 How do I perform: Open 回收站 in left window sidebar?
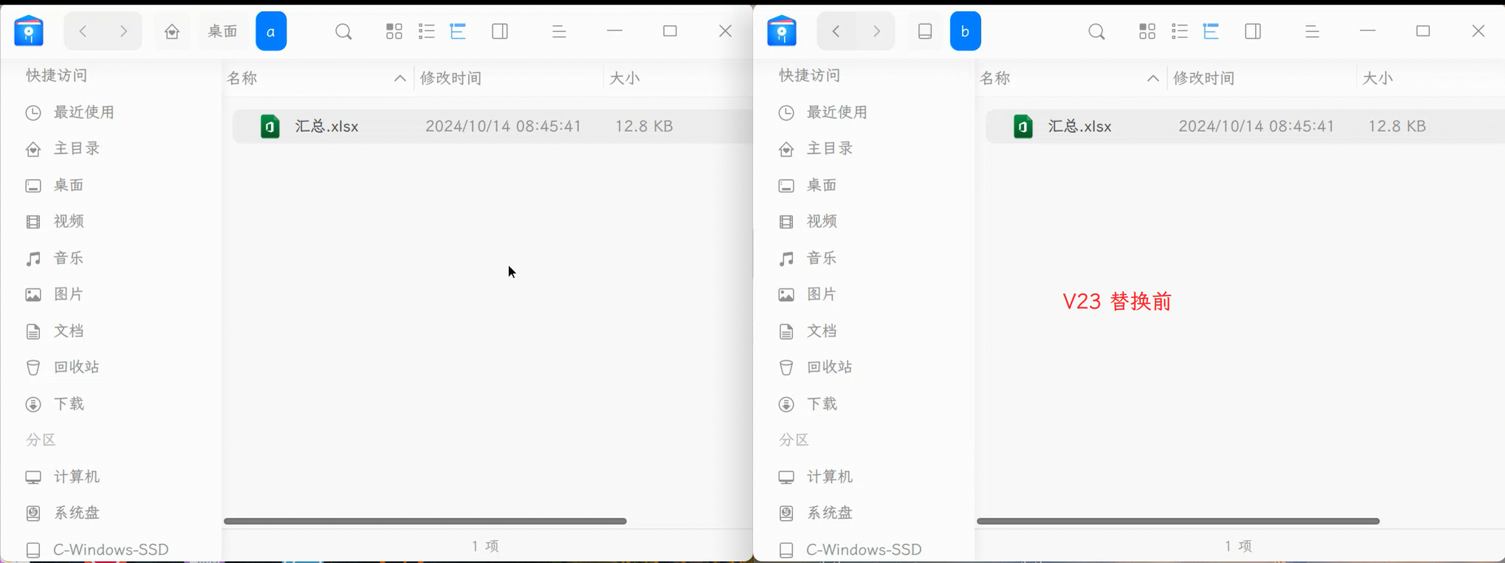(76, 367)
